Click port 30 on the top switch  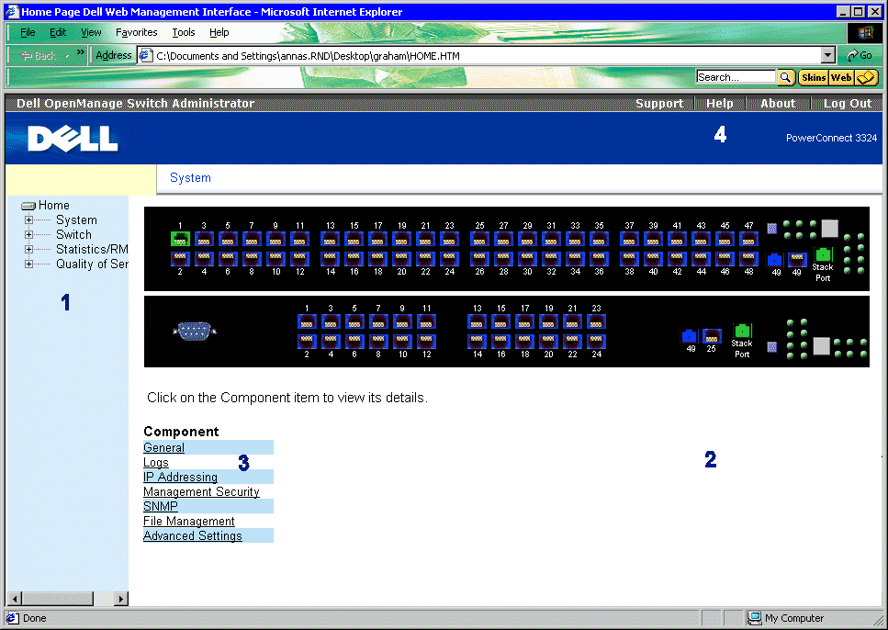click(527, 259)
